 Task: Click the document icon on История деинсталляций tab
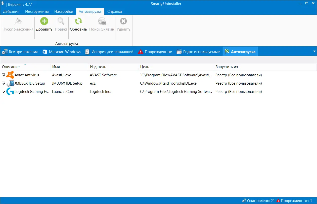coord(87,52)
